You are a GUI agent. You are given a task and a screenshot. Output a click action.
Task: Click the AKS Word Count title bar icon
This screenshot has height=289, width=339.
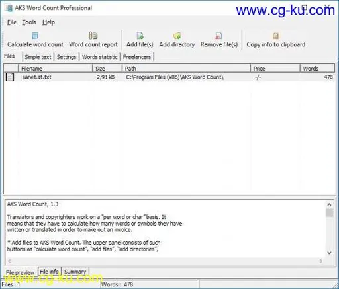pos(9,8)
